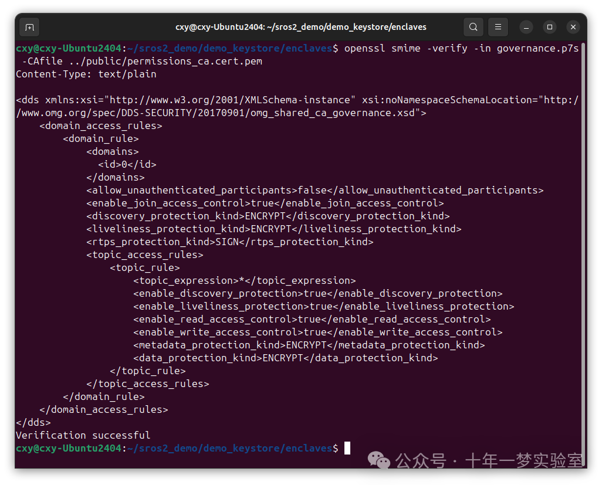Click the opening <topic_access_rules> tag
602x485 pixels.
coord(145,255)
